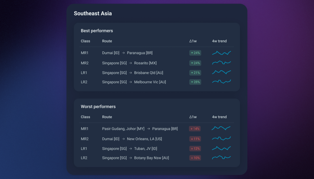Select the Singapore to Tuban, JV route

pos(130,149)
